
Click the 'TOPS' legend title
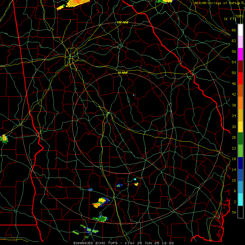point(239,16)
